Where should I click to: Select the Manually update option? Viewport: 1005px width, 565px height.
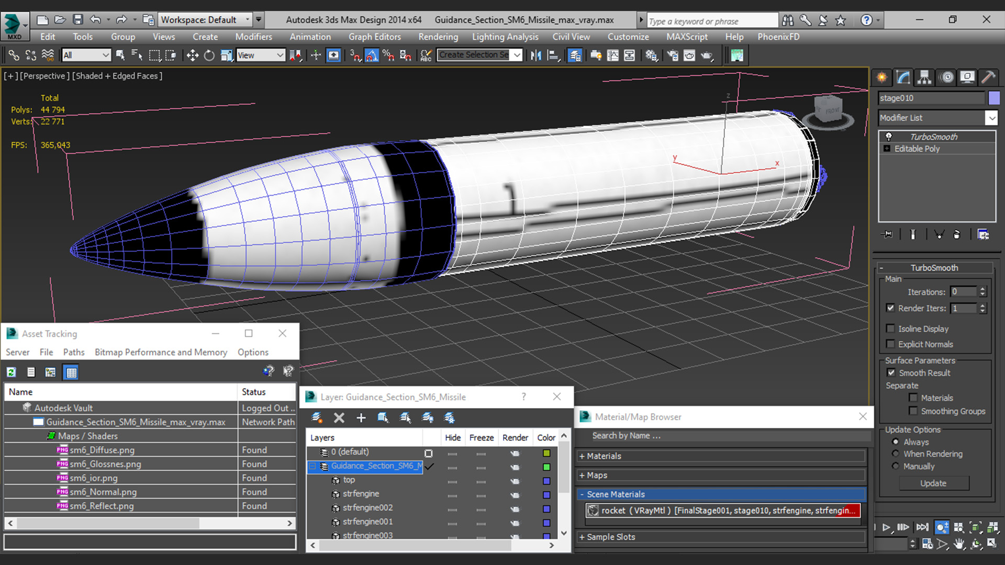(896, 466)
